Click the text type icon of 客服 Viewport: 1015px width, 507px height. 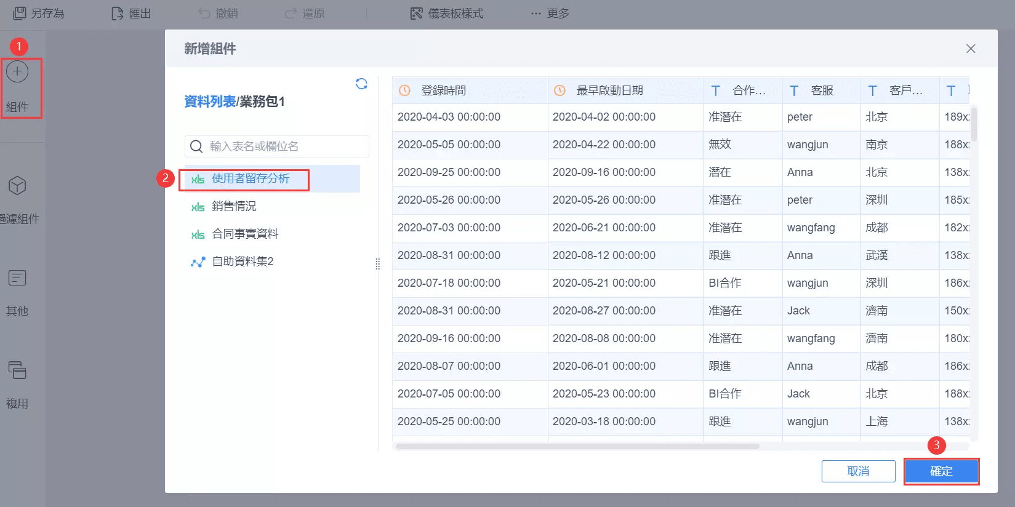(x=794, y=91)
